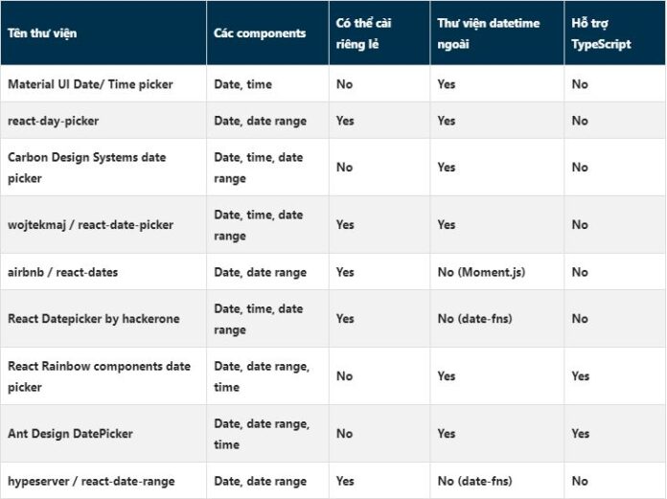Select the 'react-day-picker' library name
667x499 pixels.
[x=53, y=121]
